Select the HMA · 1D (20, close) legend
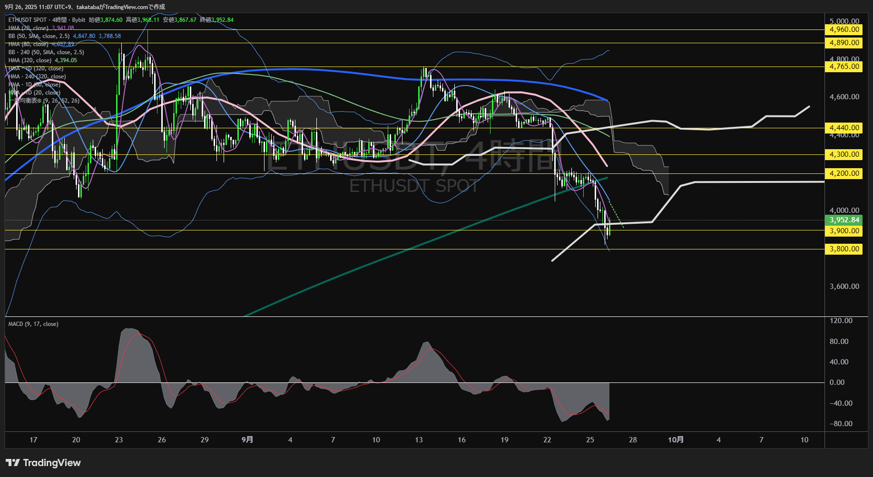 34,93
